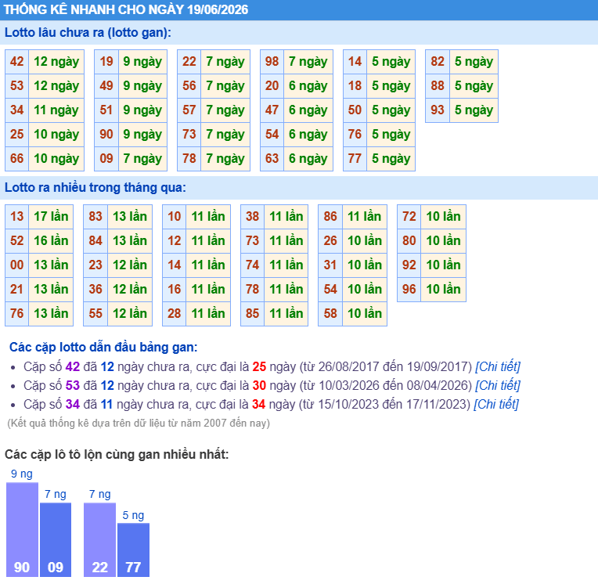Image resolution: width=598 pixels, height=584 pixels.
Task: Select frequent number 16 cell
Action: click(175, 289)
